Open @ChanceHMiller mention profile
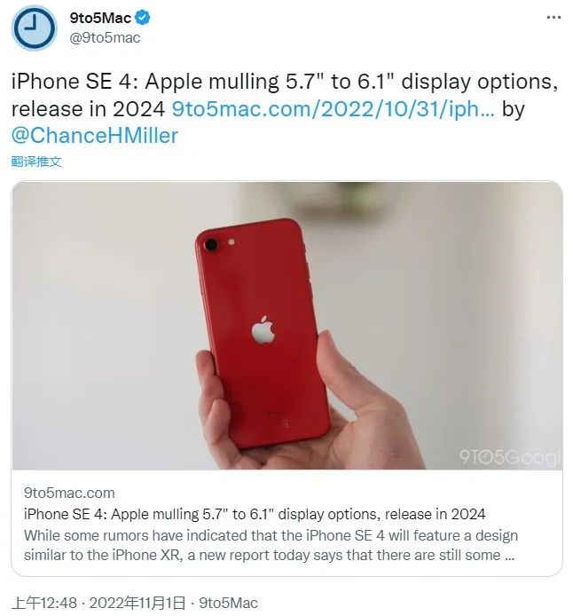 (x=95, y=136)
